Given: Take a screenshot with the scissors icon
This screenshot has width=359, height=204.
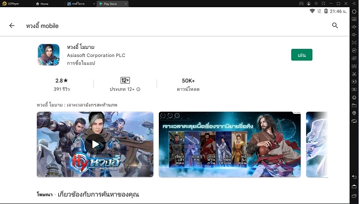Looking at the screenshot, I should pos(354,74).
